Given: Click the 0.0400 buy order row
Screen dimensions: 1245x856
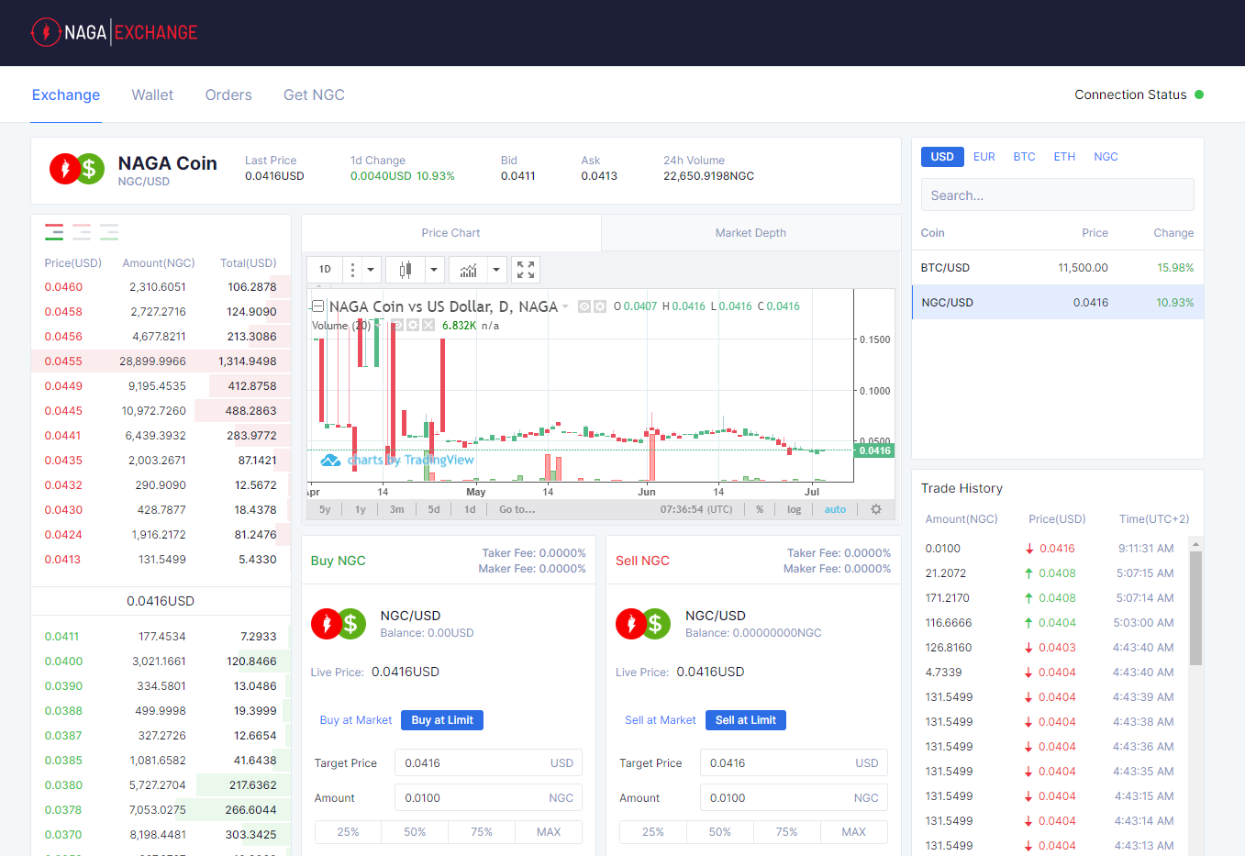Looking at the screenshot, I should pyautogui.click(x=161, y=661).
